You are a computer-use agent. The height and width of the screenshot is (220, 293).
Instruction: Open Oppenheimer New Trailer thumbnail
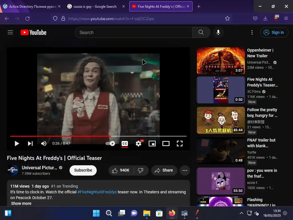(x=221, y=61)
